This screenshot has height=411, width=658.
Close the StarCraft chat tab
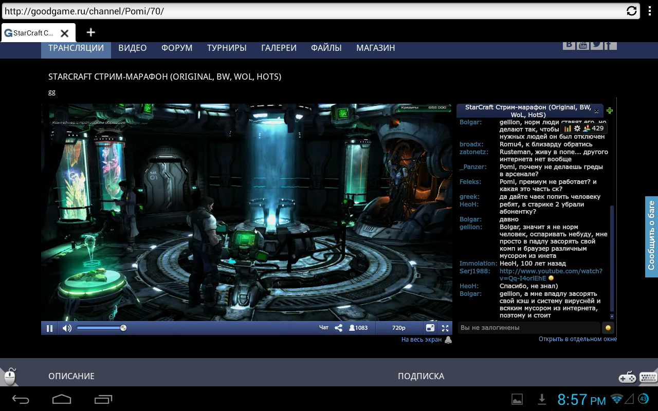[x=596, y=111]
